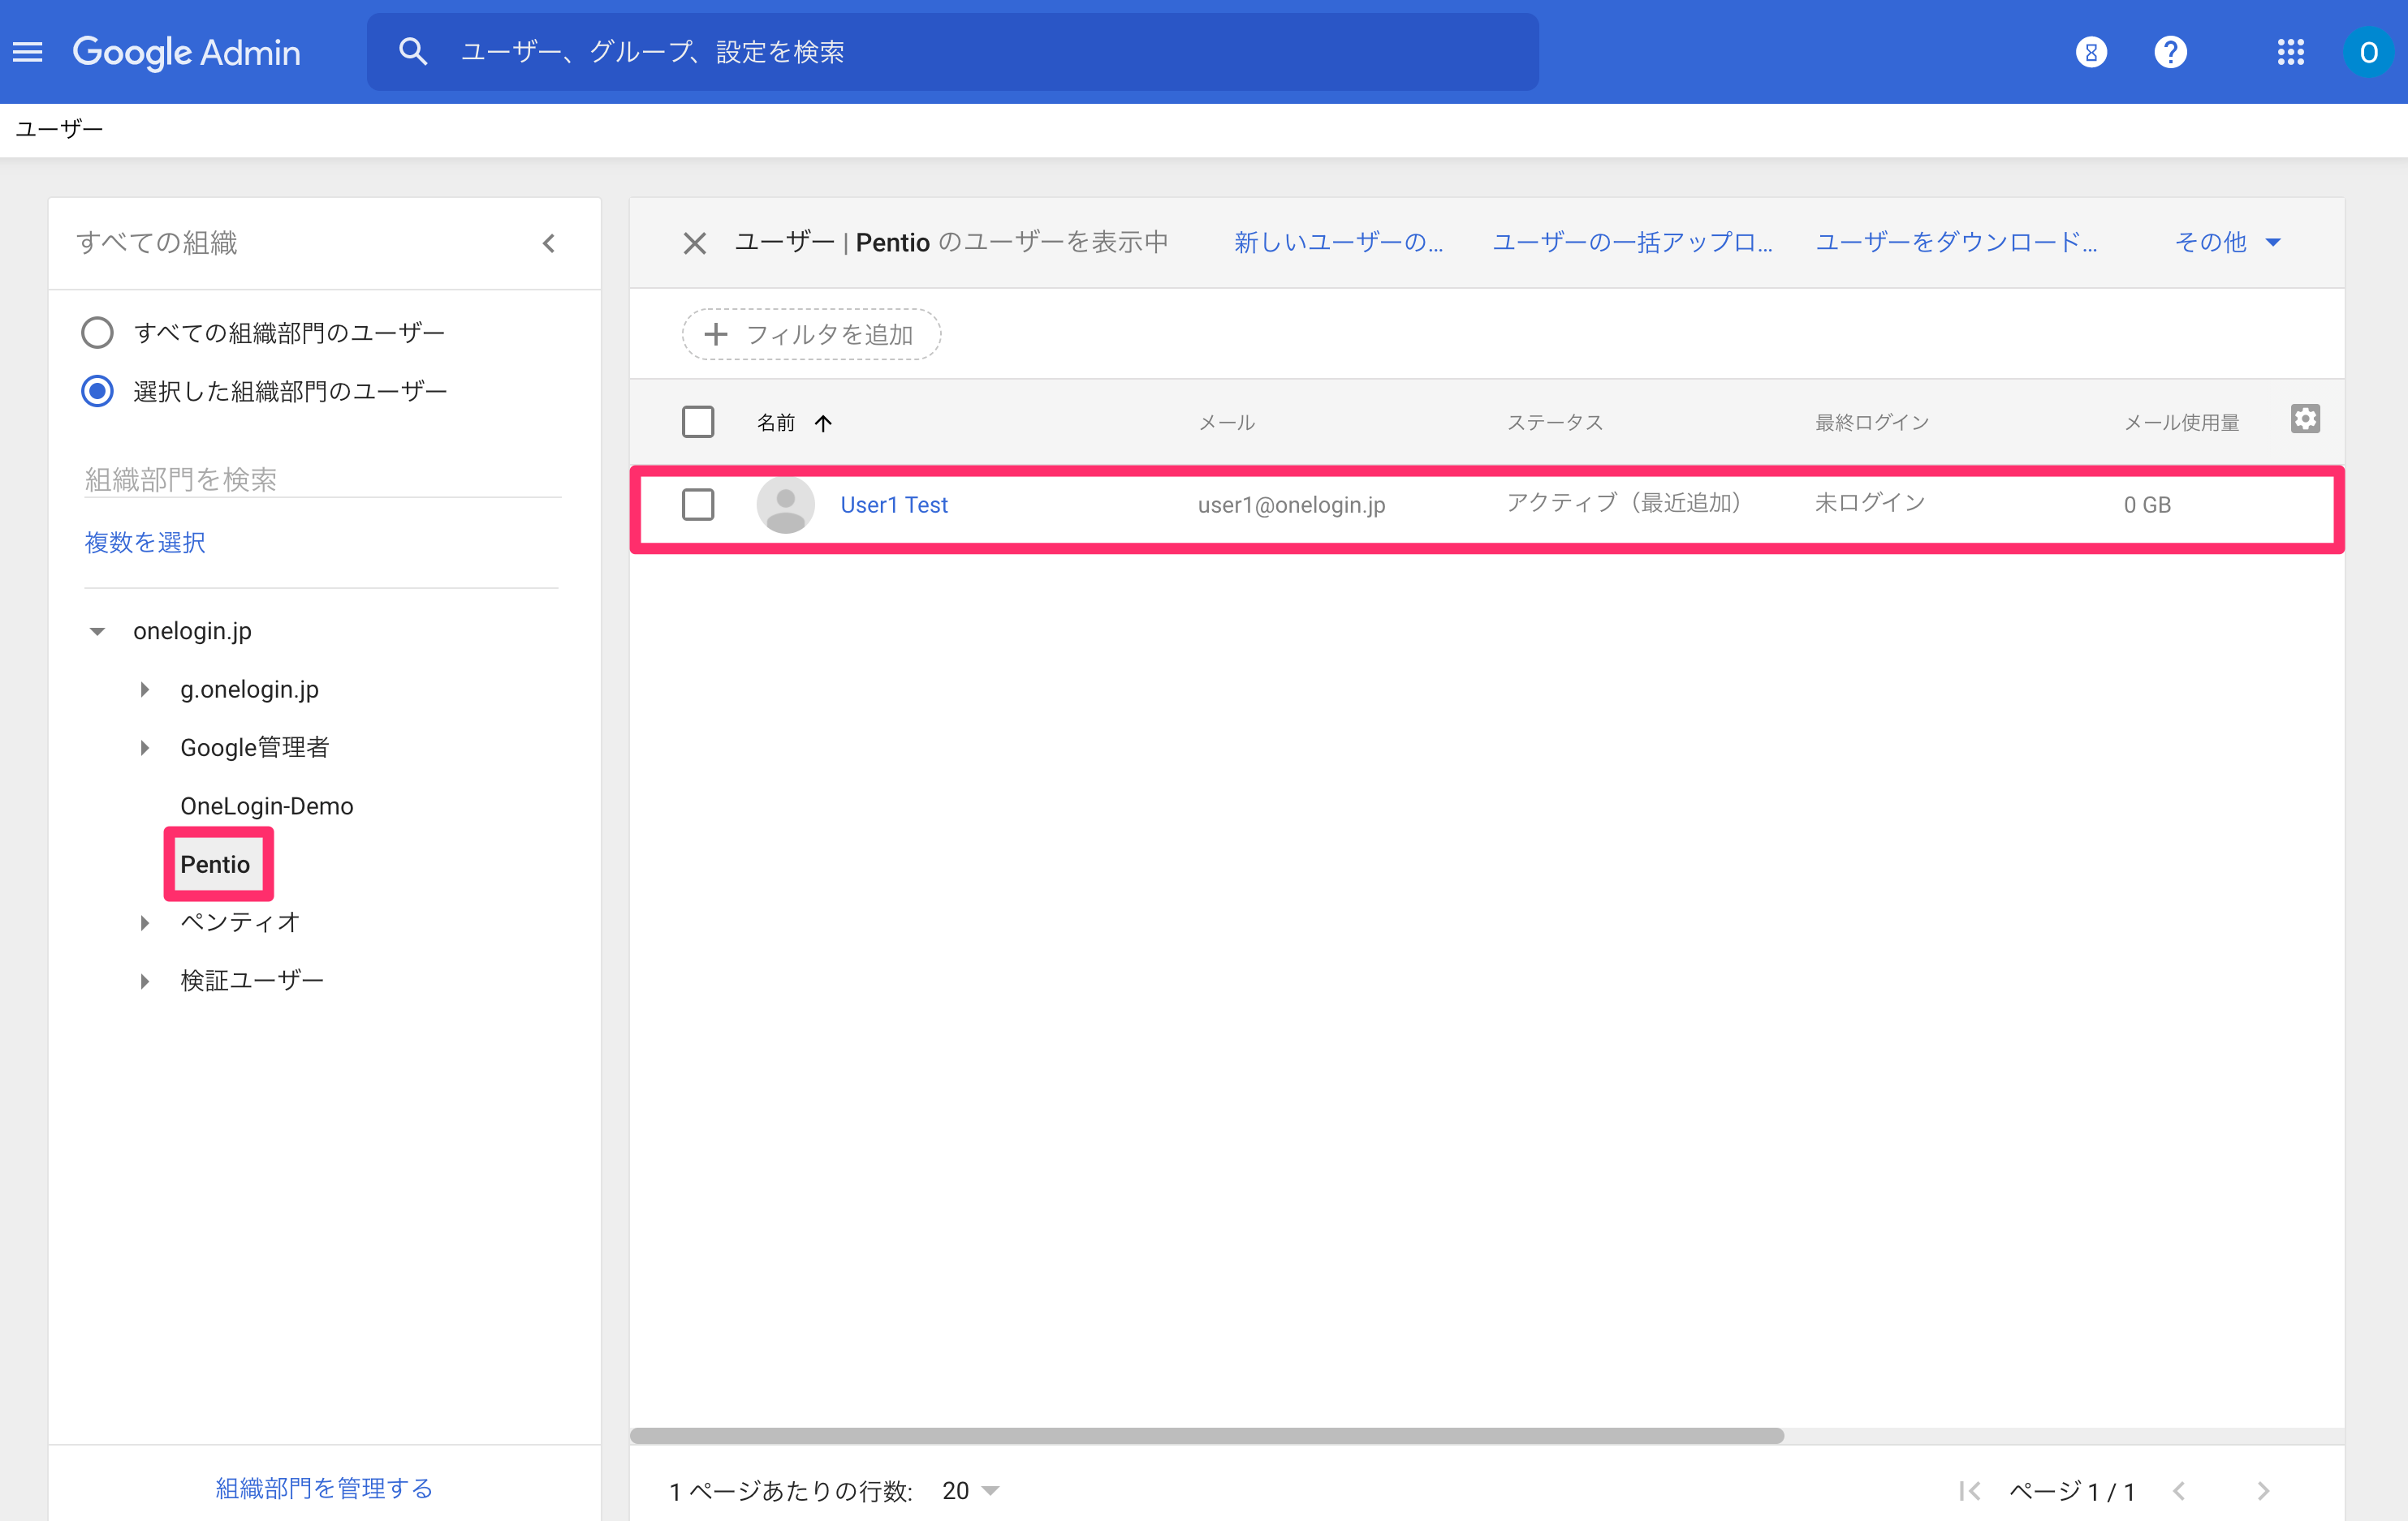Select the OneLogin-Demo organization

click(266, 806)
